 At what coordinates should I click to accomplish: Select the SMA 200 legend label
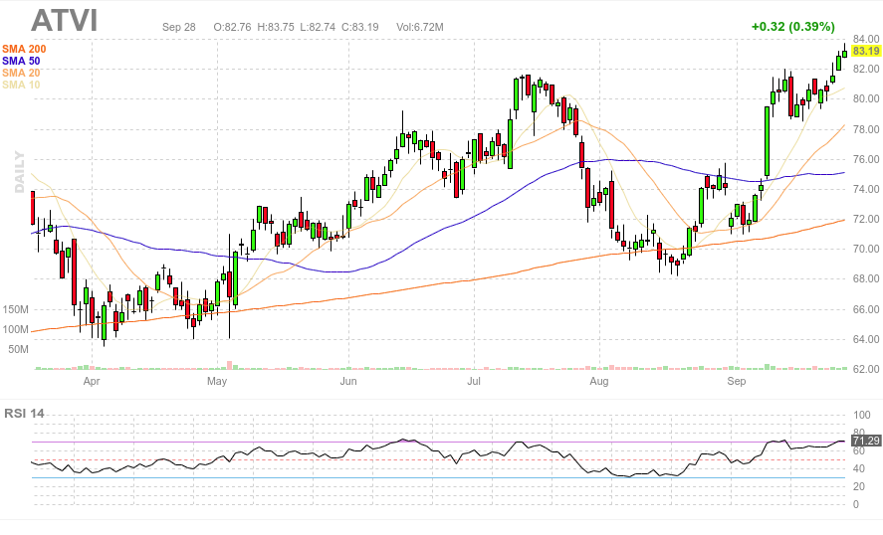tap(24, 49)
